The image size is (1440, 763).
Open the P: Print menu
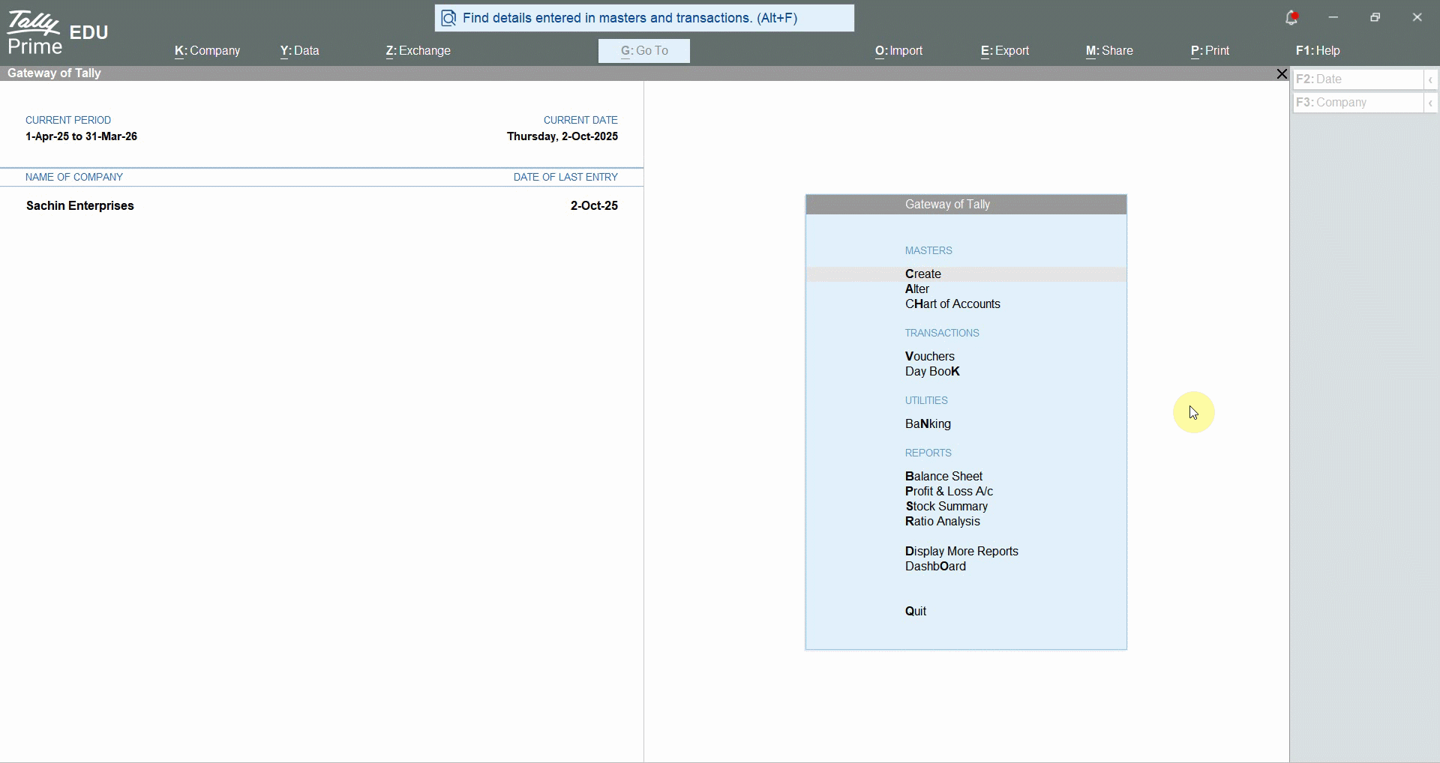tap(1210, 51)
